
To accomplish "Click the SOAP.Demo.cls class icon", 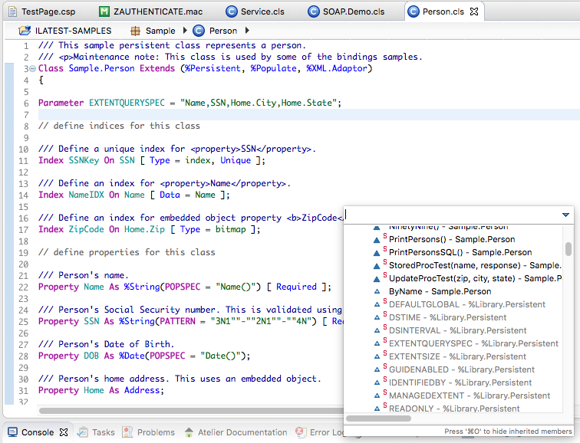I will click(313, 11).
